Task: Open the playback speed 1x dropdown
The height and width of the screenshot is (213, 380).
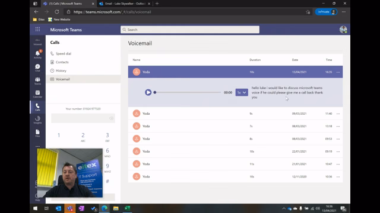Action: coord(242,92)
